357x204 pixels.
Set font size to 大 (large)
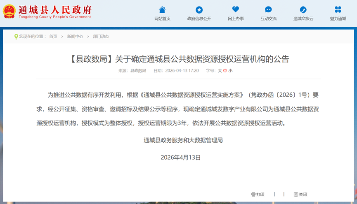coord(220,71)
